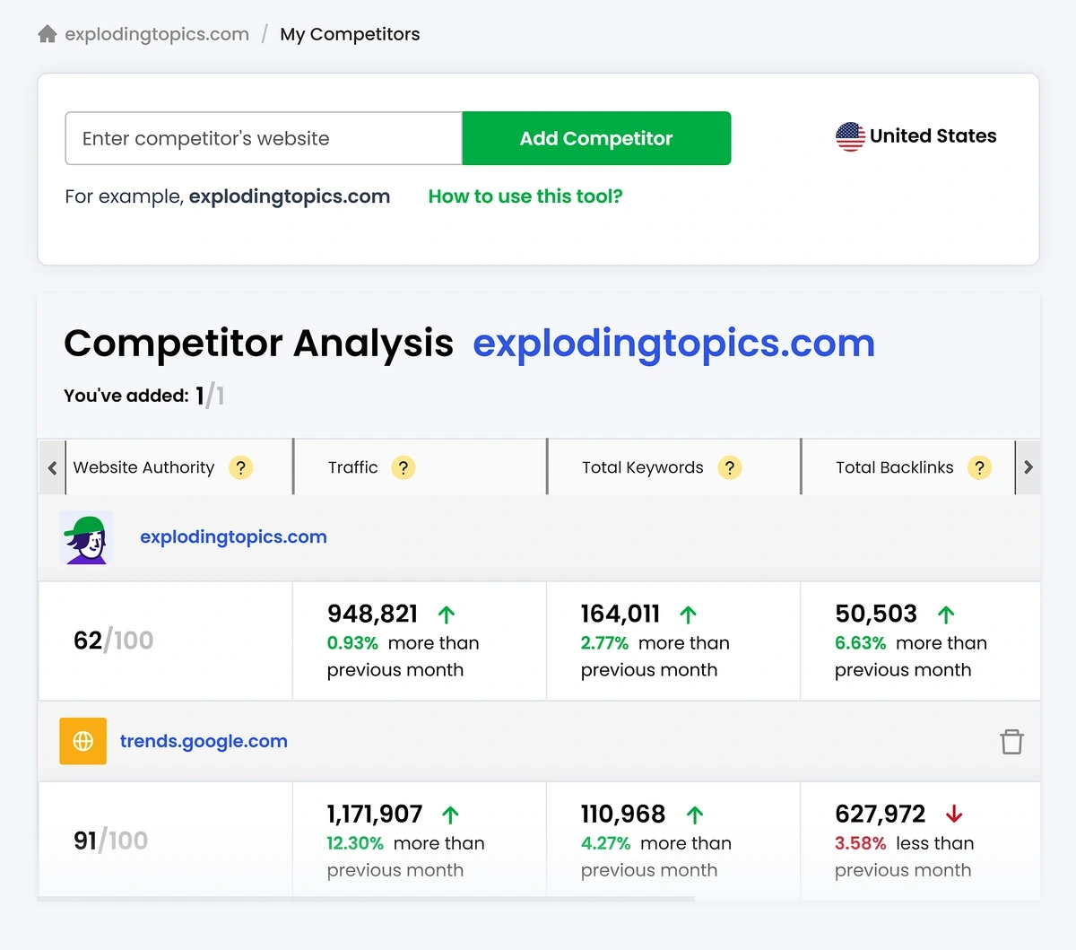Select 2.77% keywords change
The width and height of the screenshot is (1076, 950).
coord(604,643)
